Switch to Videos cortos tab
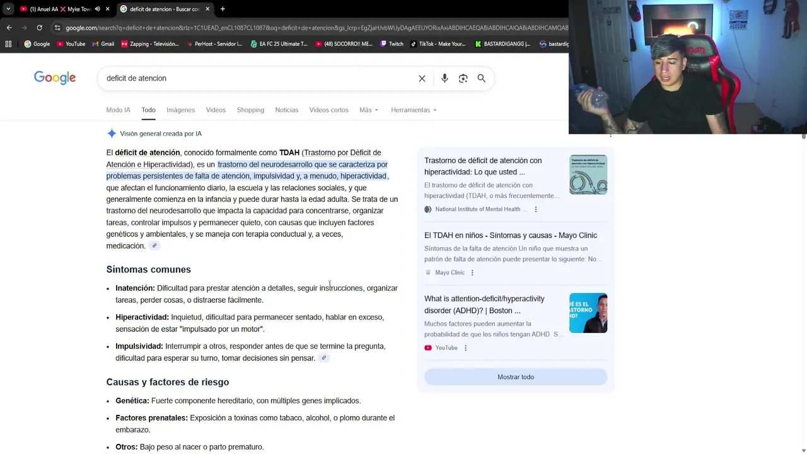Image resolution: width=807 pixels, height=454 pixels. [x=328, y=110]
